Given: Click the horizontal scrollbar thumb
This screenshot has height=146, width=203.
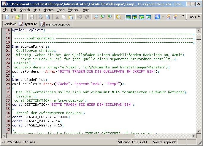Looking at the screenshot, I should pyautogui.click(x=71, y=136).
